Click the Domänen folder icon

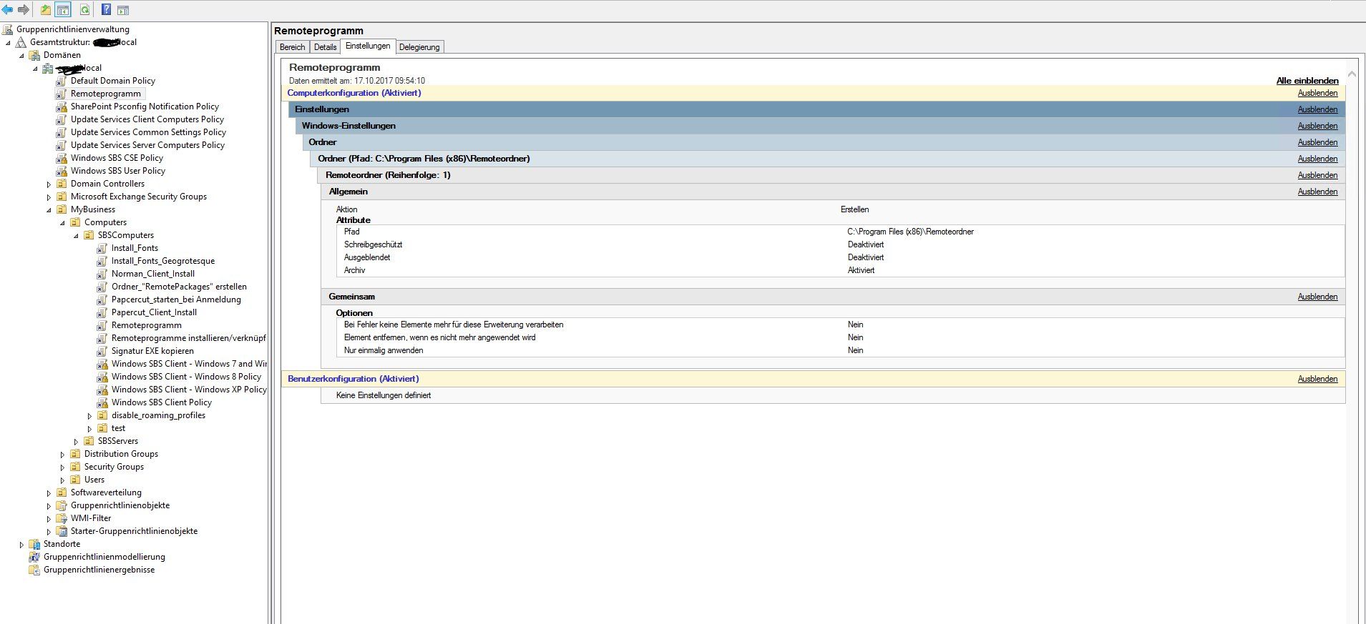34,55
